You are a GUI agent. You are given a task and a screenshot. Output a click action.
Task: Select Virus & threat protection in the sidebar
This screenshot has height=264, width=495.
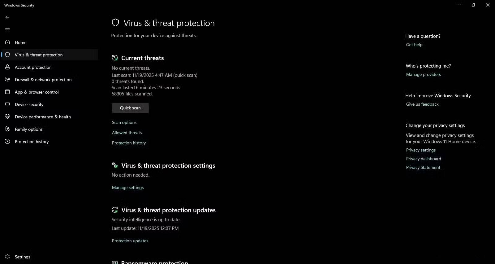[x=39, y=55]
